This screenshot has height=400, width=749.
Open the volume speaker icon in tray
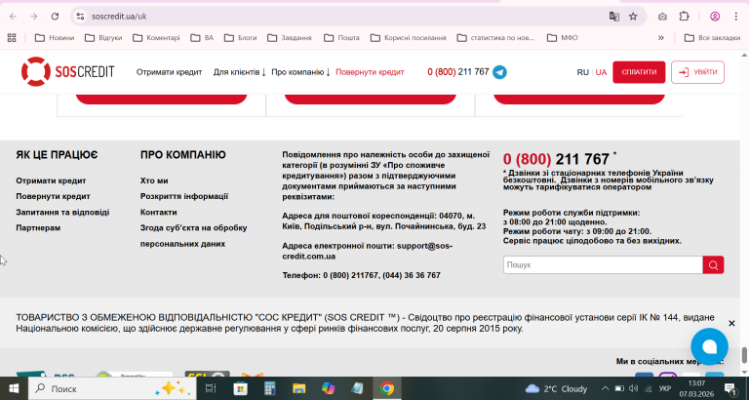point(634,388)
